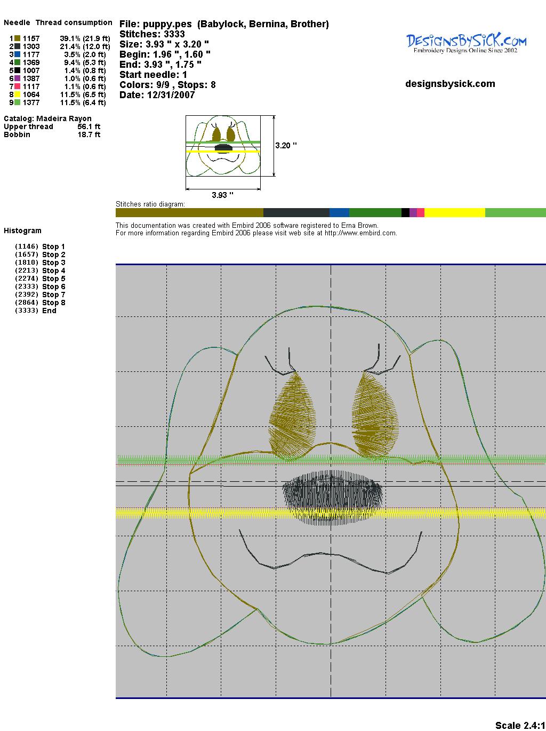Select the purple swatch for thread 1387
Image resolution: width=546 pixels, height=731 pixels.
pos(18,78)
